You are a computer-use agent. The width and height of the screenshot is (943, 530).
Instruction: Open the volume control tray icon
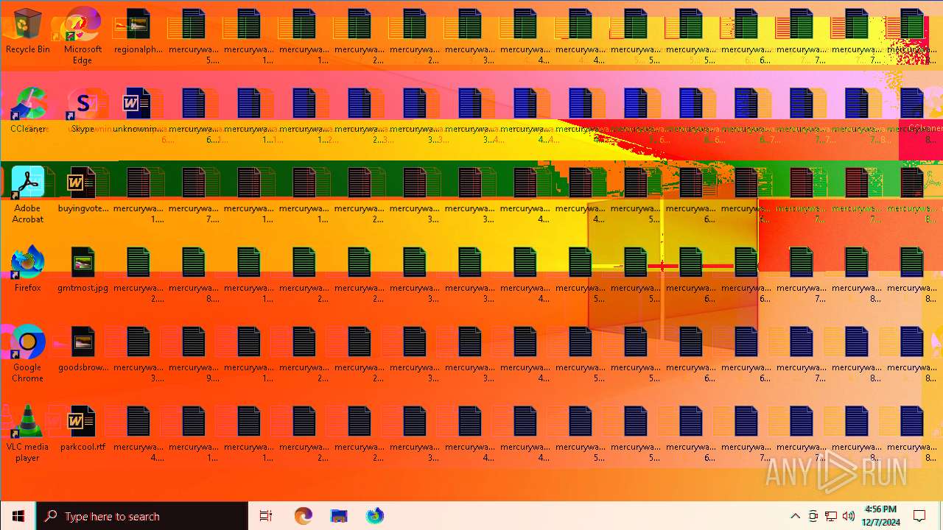(849, 516)
